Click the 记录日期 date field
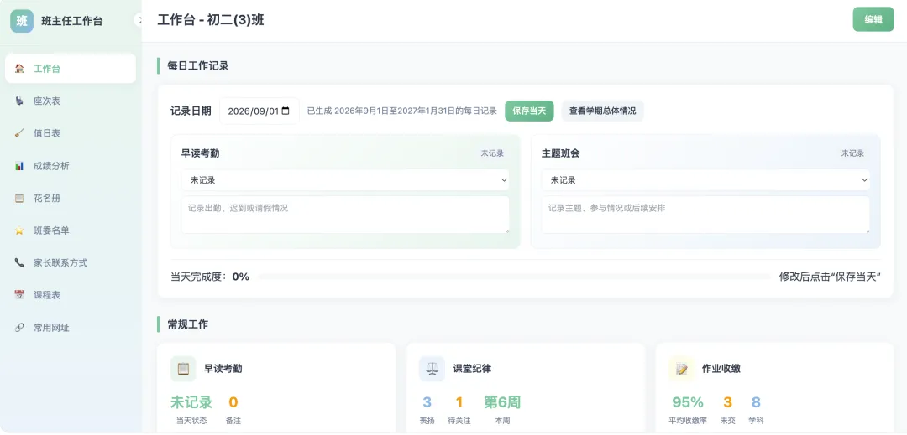 260,111
